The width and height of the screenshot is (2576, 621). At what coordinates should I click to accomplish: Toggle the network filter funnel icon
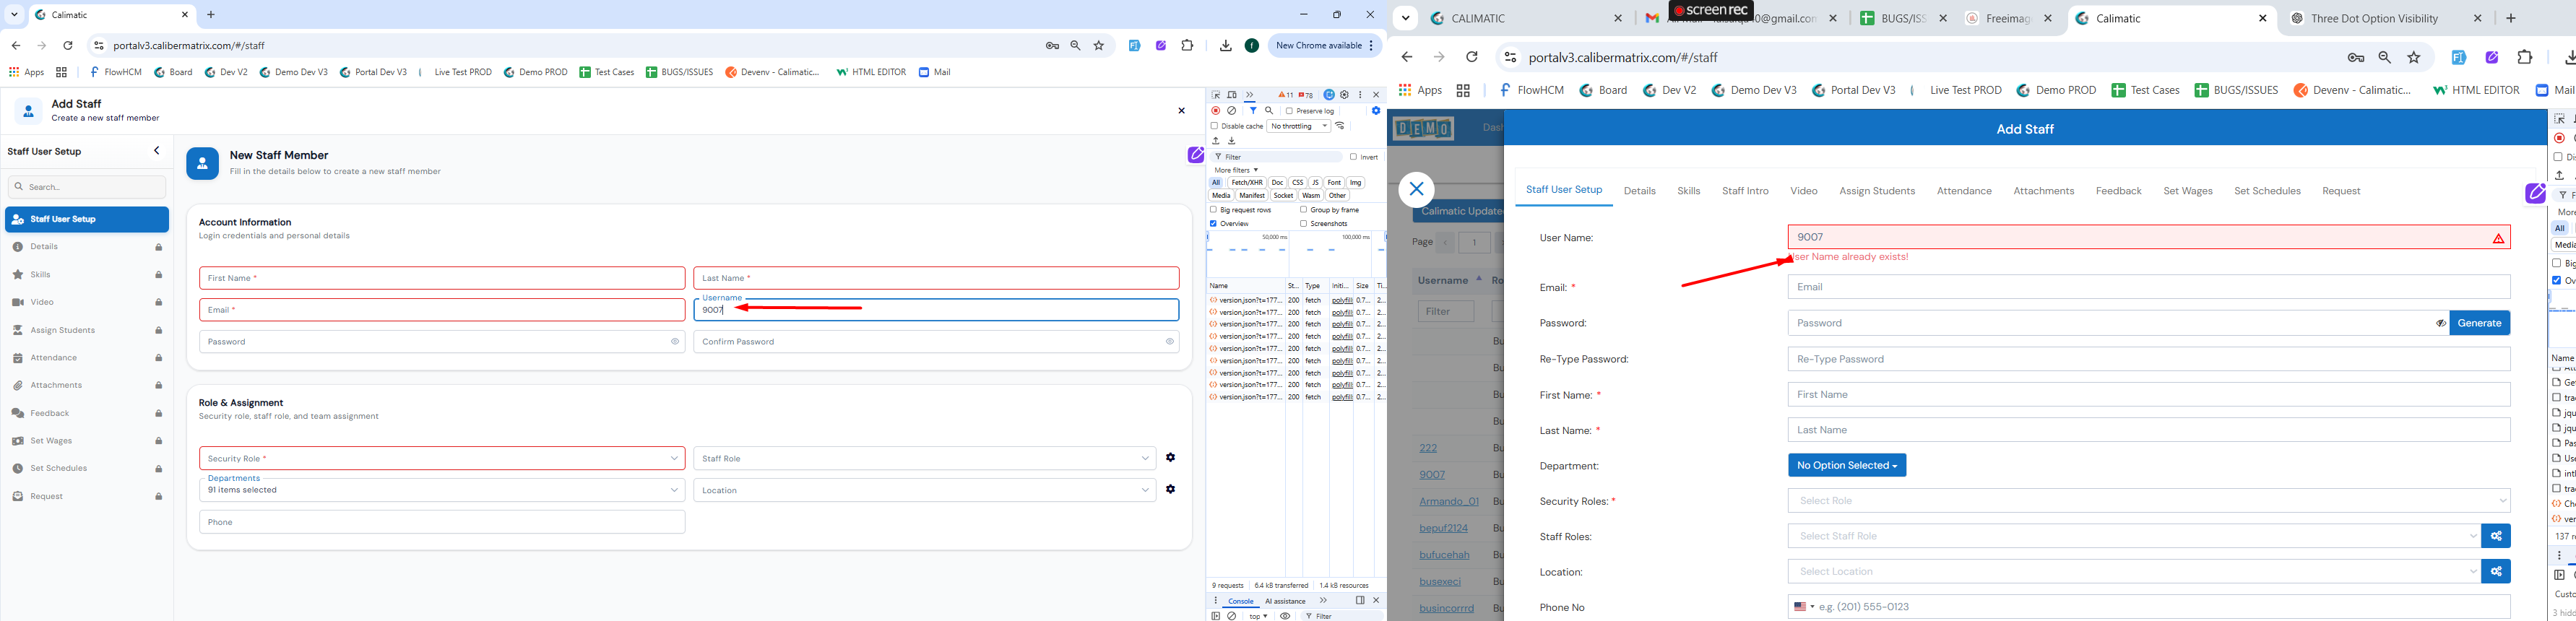pyautogui.click(x=1253, y=111)
